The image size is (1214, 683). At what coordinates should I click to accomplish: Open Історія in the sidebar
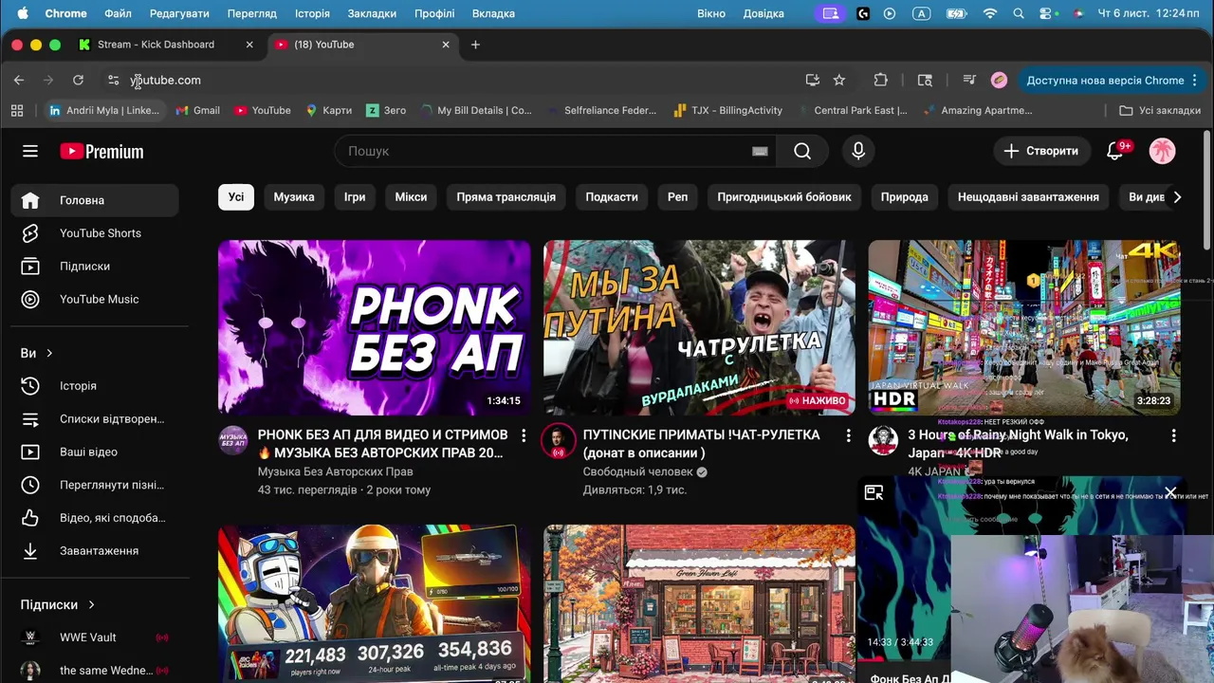(95, 386)
